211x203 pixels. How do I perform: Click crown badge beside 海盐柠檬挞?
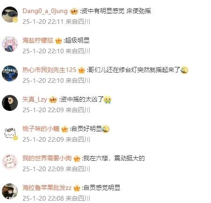pos(59,41)
